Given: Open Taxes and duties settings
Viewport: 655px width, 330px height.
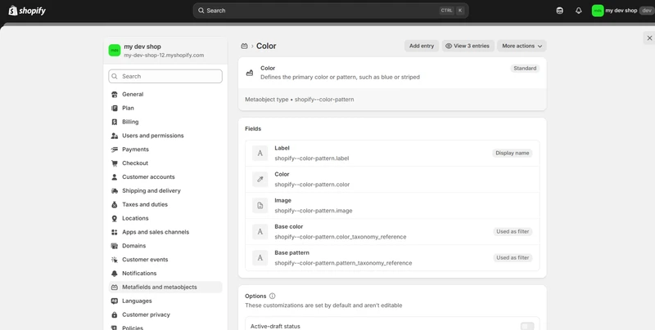Looking at the screenshot, I should [x=165, y=204].
